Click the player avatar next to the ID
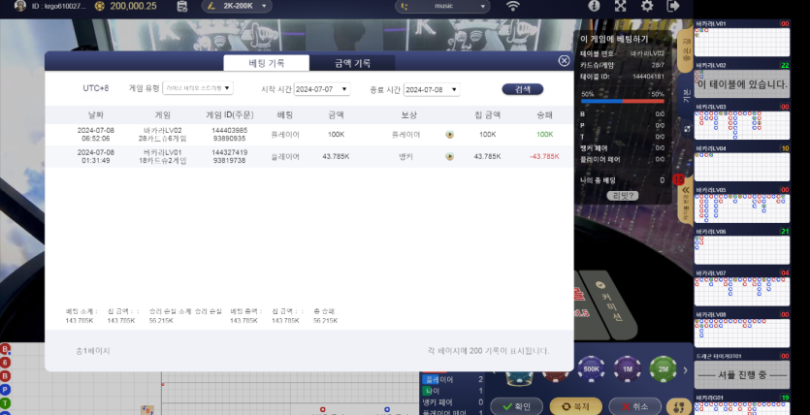The image size is (810, 415). [20, 6]
